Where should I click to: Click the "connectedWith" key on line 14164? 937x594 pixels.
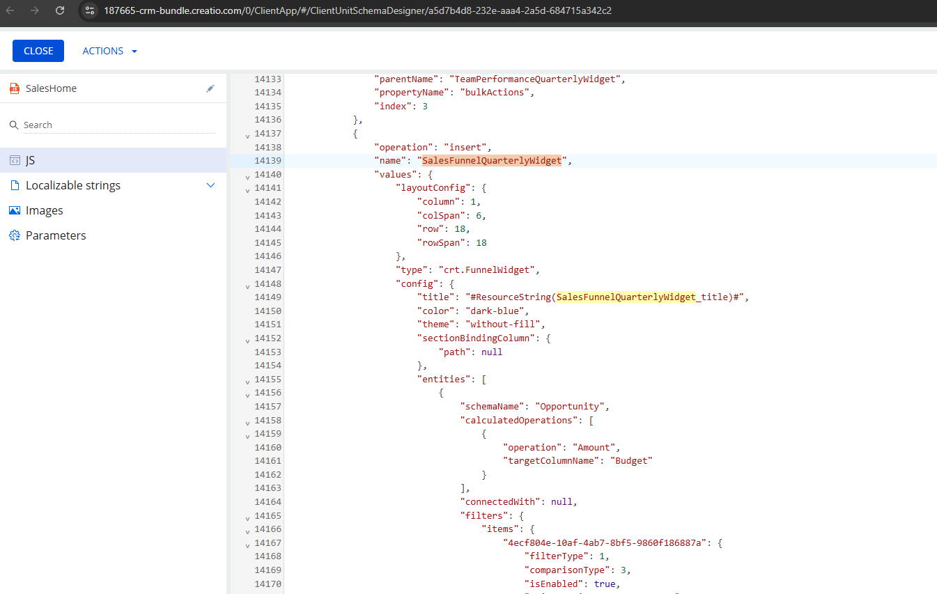click(x=500, y=501)
